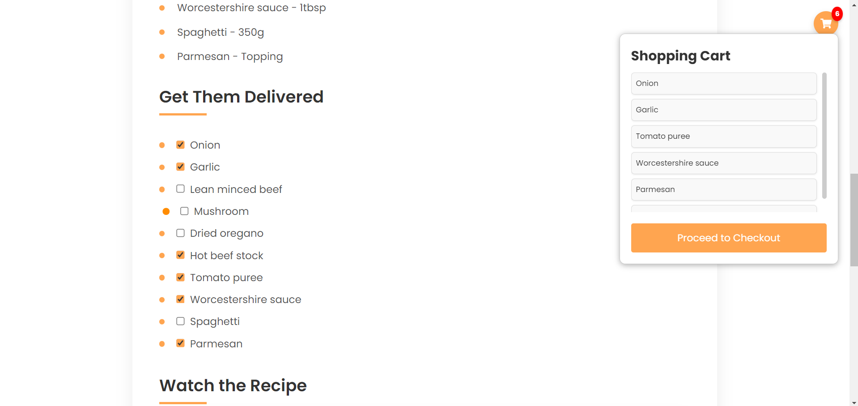Click the Parmesan cart entry

coord(723,189)
